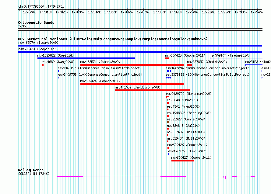Click the blue marker under esv3348197
This screenshot has width=271, height=194.
click(58, 71)
